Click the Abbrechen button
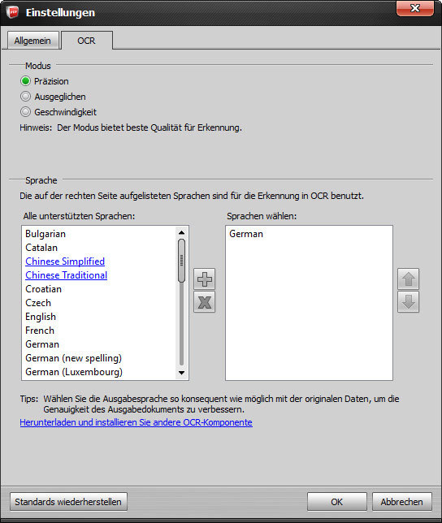The image size is (442, 523). (402, 502)
